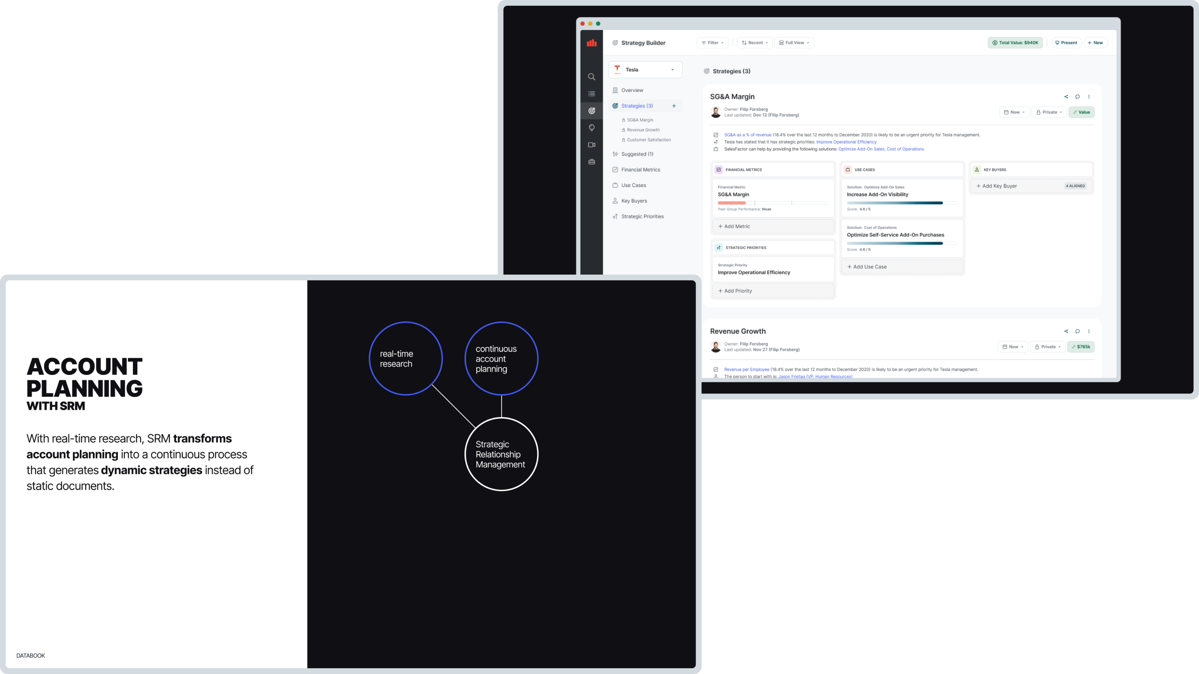Click the Use Cases card header icon
Viewport: 1199px width, 674px height.
848,170
